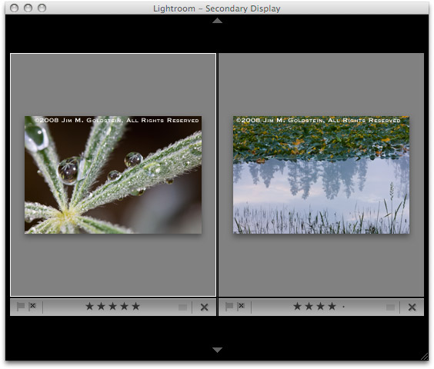Image resolution: width=434 pixels, height=369 pixels.
Task: Remove dewdrop leaf photo from survey
Action: pyautogui.click(x=204, y=307)
